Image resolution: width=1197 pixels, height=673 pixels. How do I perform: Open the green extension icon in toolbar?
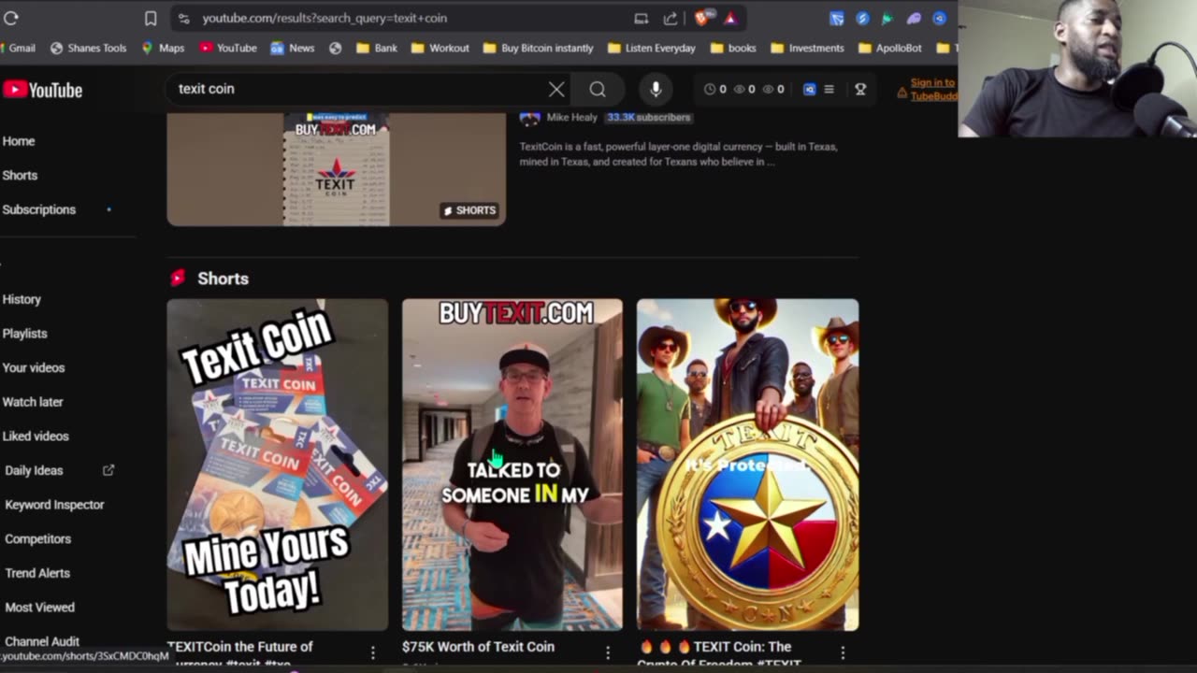(887, 18)
